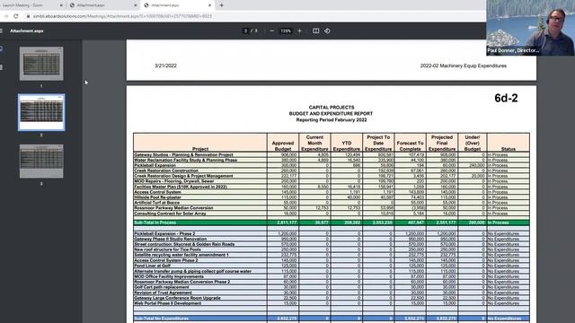Image resolution: width=575 pixels, height=323 pixels.
Task: Close the middle Attachment.aspx tab
Action: [x=136, y=5]
